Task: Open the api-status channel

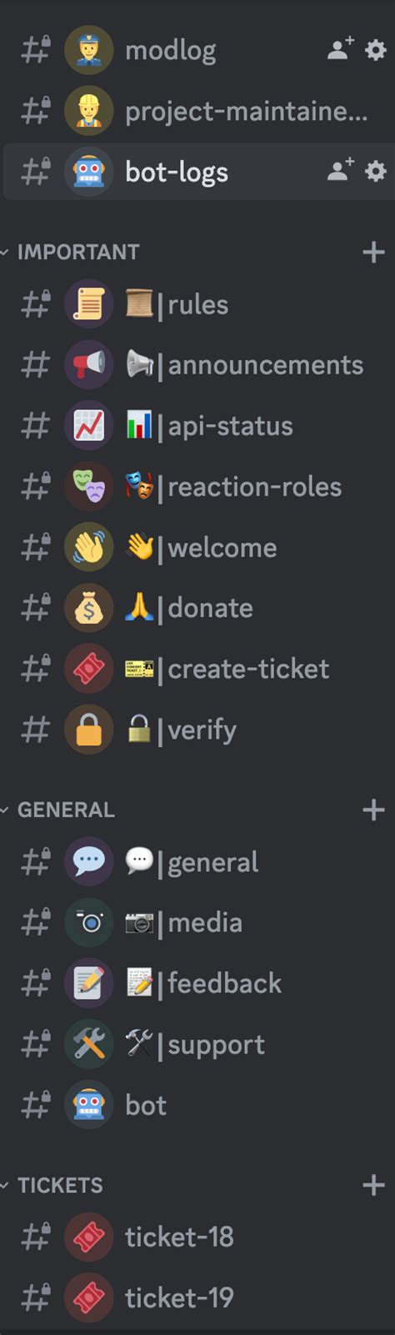Action: (197, 425)
